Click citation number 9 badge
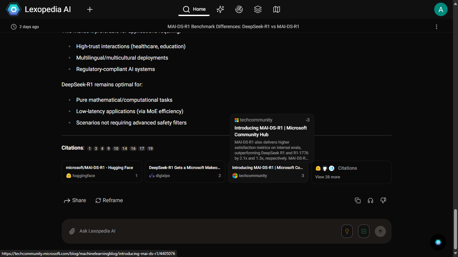 pyautogui.click(x=109, y=149)
